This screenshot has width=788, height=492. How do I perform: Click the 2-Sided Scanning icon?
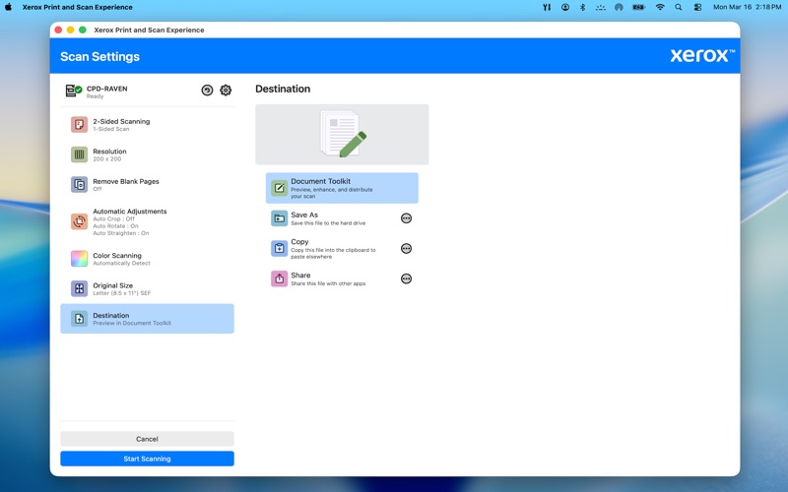click(x=80, y=125)
